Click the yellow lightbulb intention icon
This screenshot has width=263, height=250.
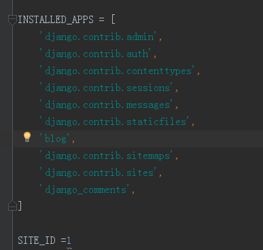click(x=27, y=137)
